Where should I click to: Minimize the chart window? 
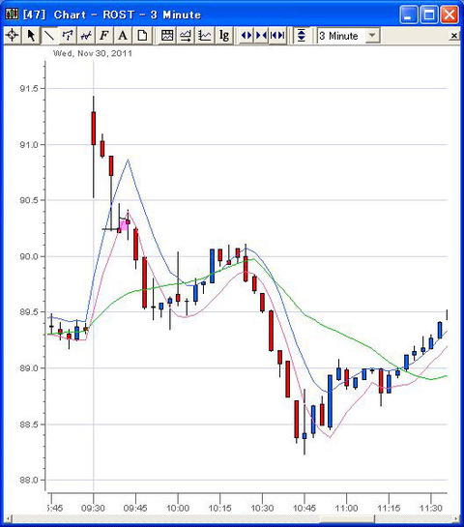point(409,15)
